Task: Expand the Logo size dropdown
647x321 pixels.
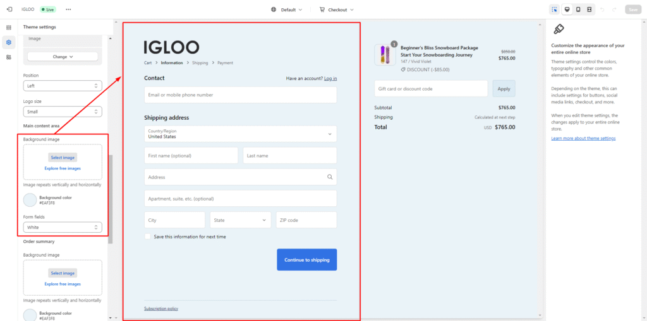Action: click(62, 112)
